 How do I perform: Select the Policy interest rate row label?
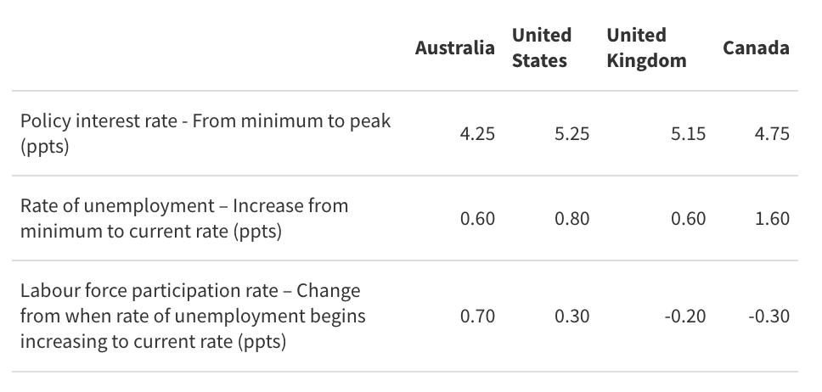coord(205,133)
